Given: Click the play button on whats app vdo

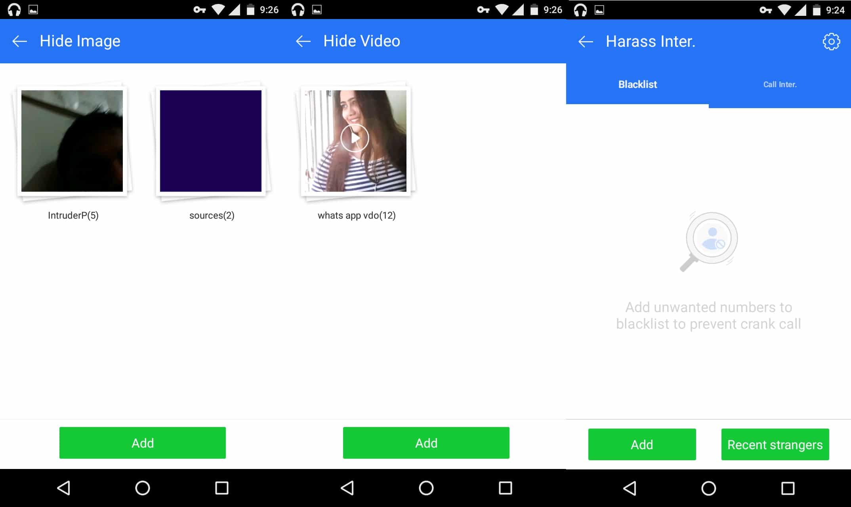Looking at the screenshot, I should coord(355,139).
